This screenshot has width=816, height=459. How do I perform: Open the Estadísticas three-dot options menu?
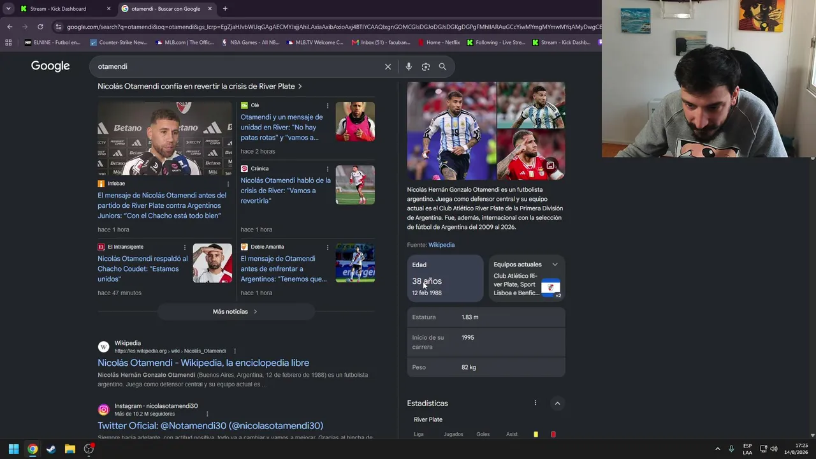coord(535,403)
